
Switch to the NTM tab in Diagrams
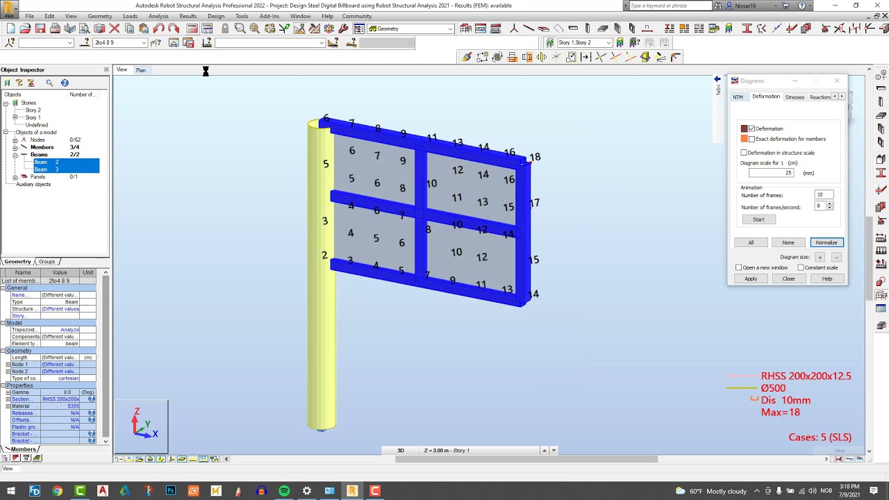pos(738,97)
